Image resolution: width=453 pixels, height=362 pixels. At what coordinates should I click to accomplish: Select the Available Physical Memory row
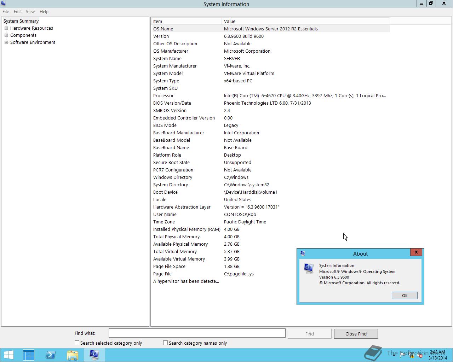[x=271, y=244]
